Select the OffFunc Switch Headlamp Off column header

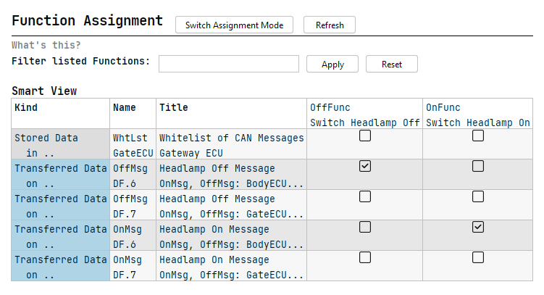click(x=364, y=114)
